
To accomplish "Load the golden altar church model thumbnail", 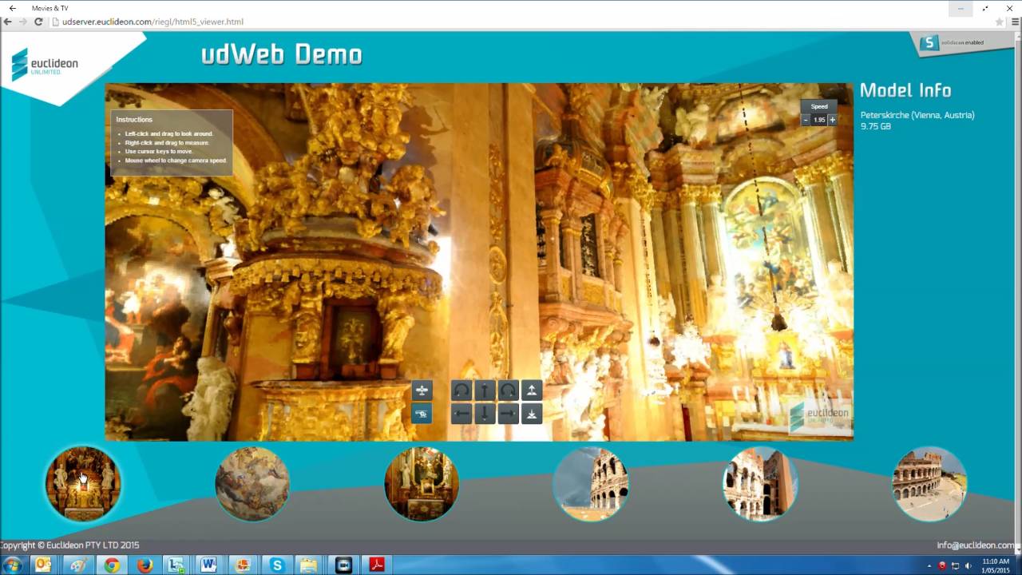I will (83, 484).
